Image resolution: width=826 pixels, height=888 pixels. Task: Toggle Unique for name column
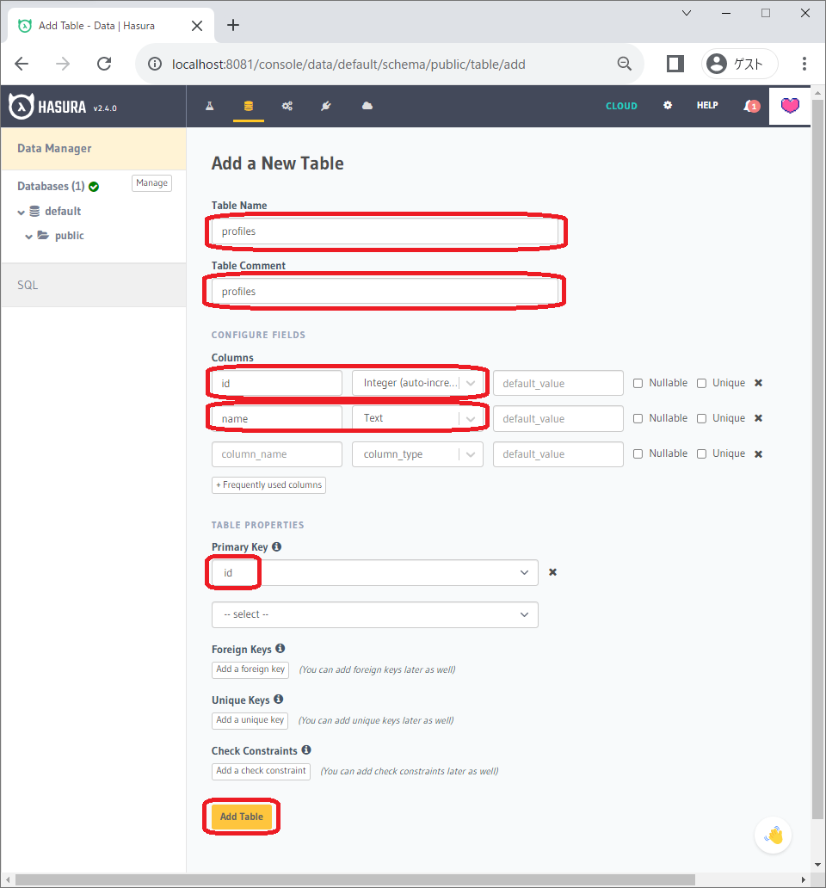click(x=701, y=418)
